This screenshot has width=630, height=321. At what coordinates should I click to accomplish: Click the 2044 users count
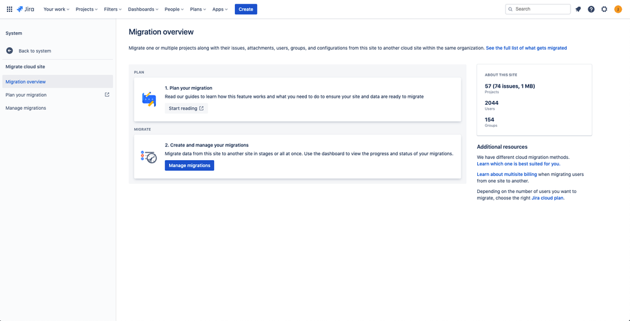click(x=492, y=103)
